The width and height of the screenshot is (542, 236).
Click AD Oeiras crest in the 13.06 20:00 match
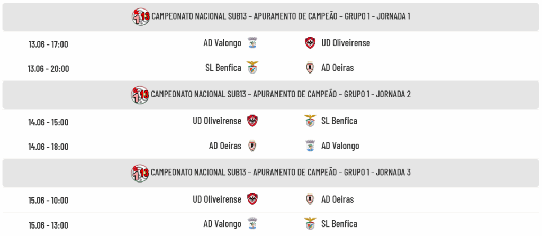310,68
